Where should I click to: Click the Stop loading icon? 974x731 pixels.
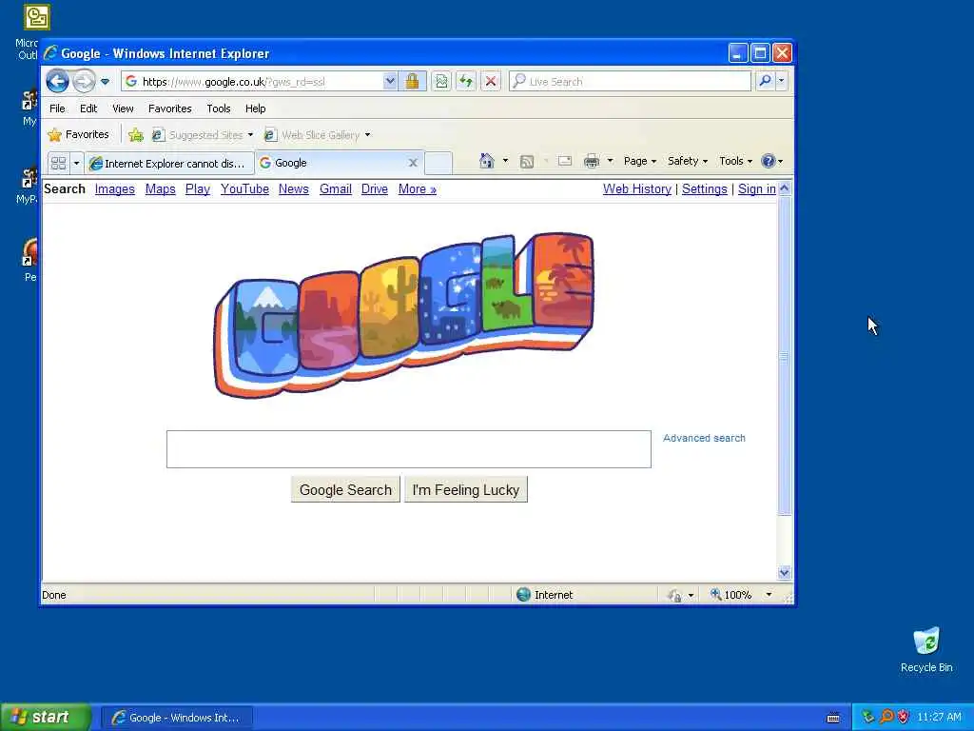click(491, 82)
